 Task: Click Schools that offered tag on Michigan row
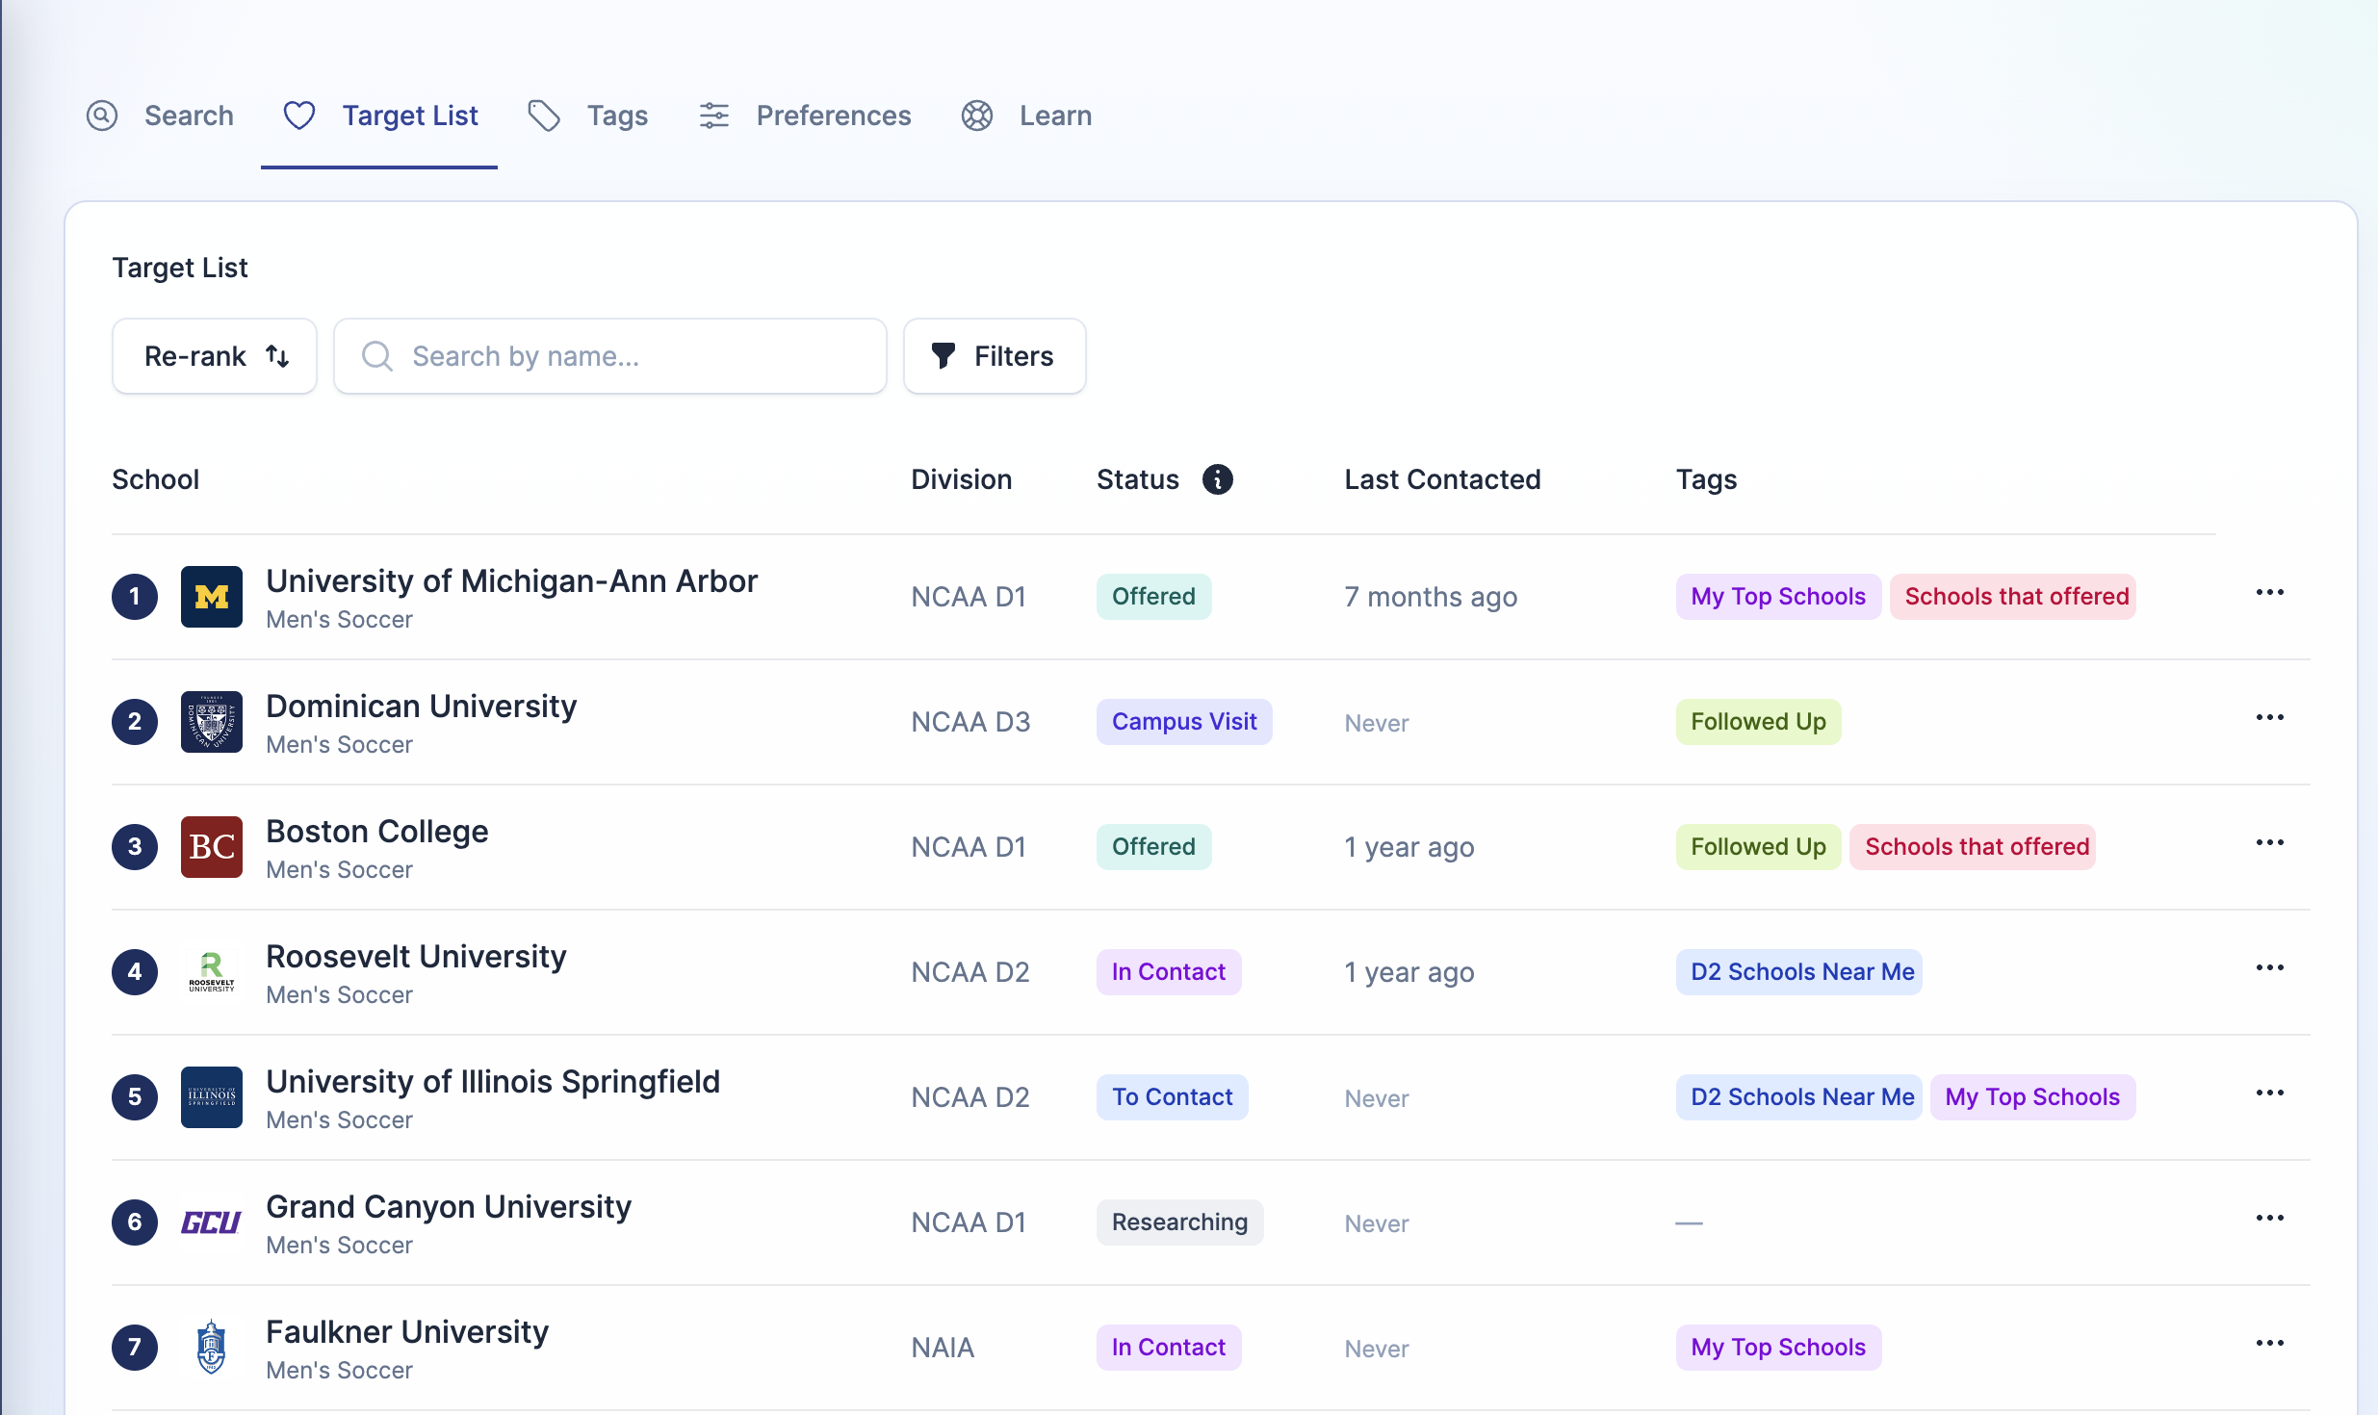[x=2013, y=597]
